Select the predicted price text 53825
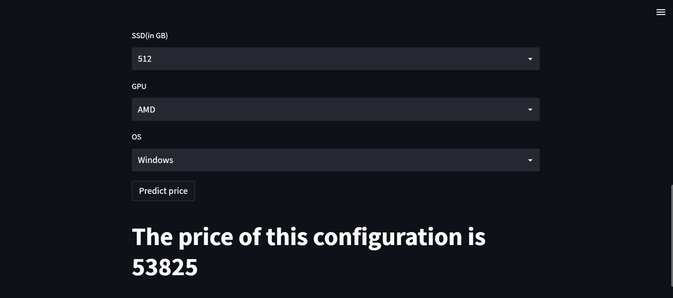The width and height of the screenshot is (673, 298). coord(164,267)
